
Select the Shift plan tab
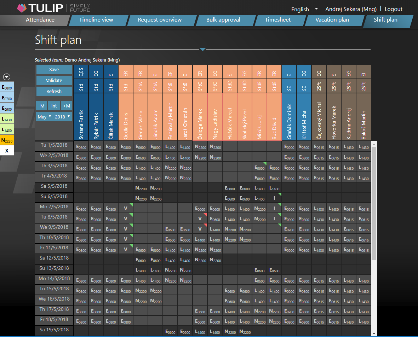click(385, 20)
